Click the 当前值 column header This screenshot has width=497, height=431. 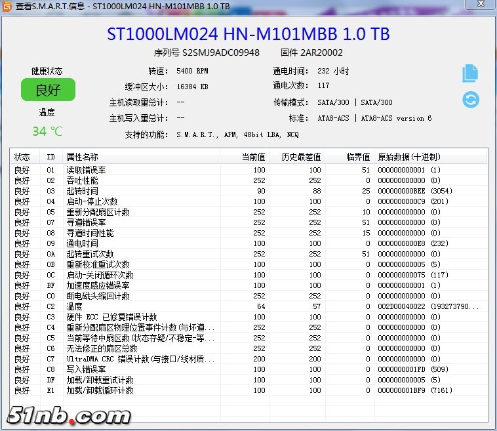point(253,157)
